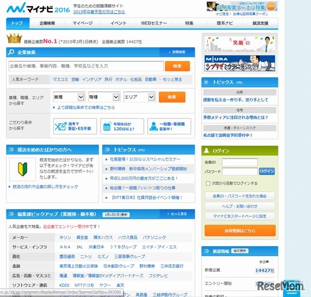
Task: Click into the パスワード field
Action: [x=240, y=171]
